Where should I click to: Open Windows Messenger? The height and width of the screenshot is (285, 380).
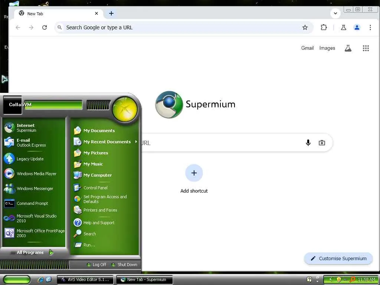click(x=34, y=188)
